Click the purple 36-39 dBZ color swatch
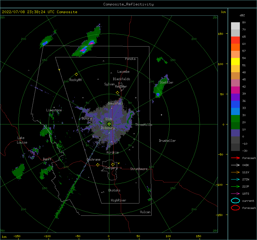Viewport: 257px width, 240px height. click(x=235, y=97)
